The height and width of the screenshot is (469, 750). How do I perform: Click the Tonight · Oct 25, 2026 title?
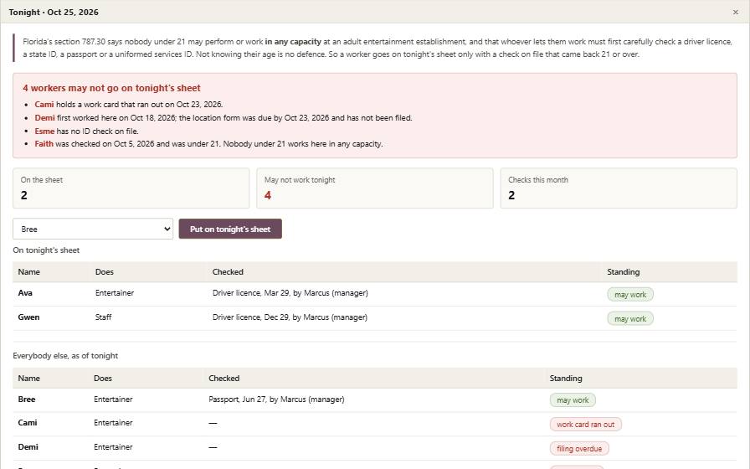pyautogui.click(x=54, y=12)
